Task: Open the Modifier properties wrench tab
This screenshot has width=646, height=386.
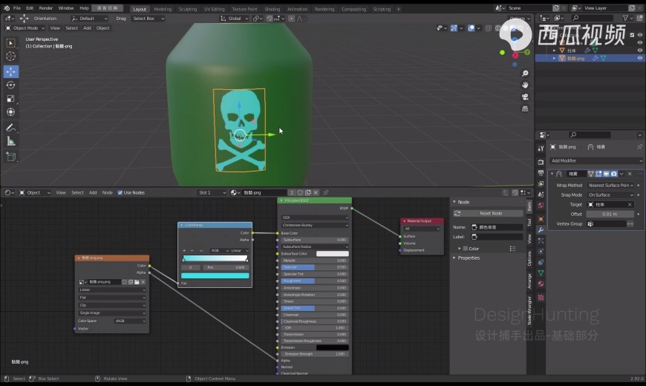Action: 541,230
